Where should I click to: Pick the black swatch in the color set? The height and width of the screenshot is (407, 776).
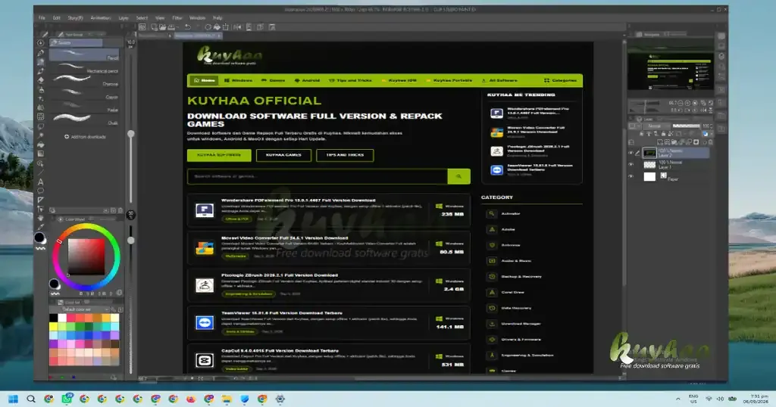54,318
